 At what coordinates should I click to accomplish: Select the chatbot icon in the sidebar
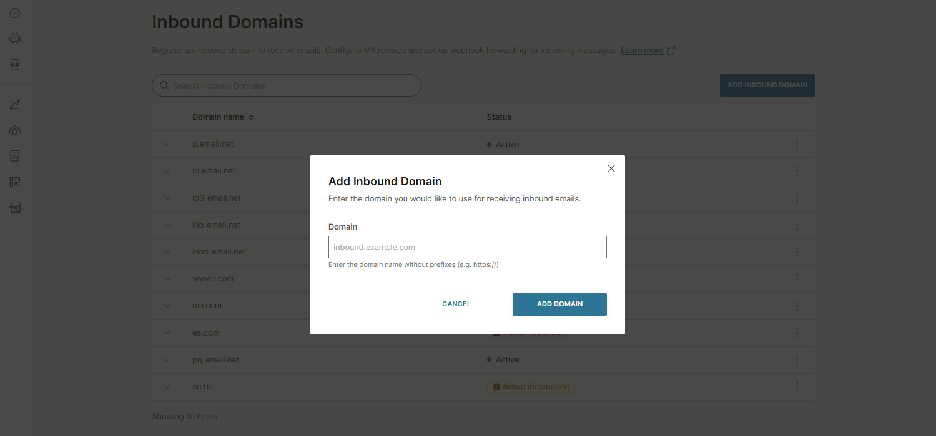tap(14, 38)
